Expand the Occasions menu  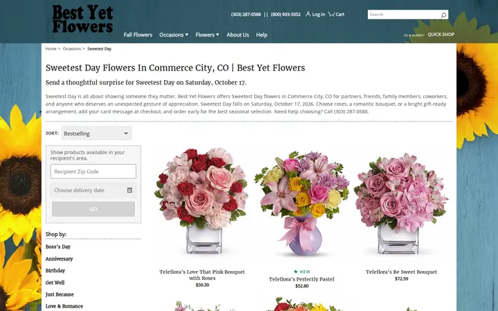pyautogui.click(x=174, y=35)
